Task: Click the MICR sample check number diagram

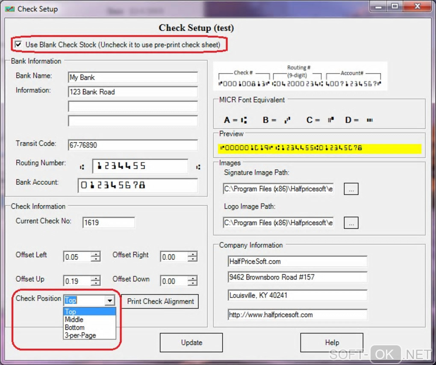Action: coord(300,76)
